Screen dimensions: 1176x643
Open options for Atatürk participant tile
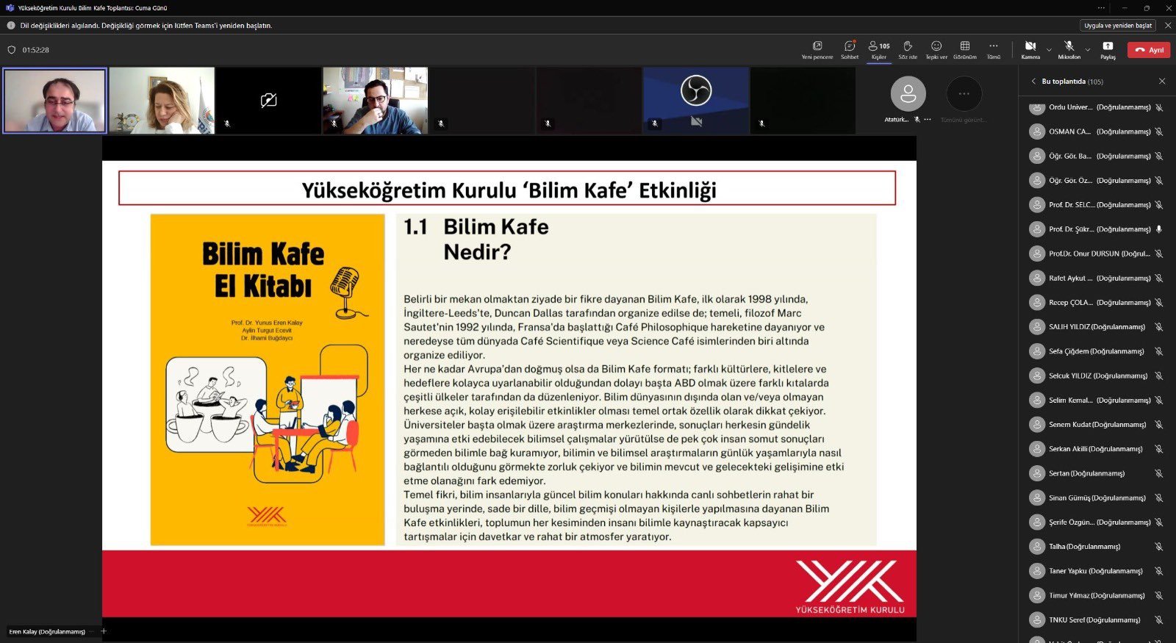(928, 119)
